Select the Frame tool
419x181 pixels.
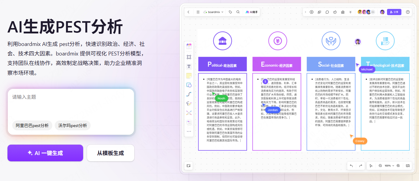(x=189, y=57)
